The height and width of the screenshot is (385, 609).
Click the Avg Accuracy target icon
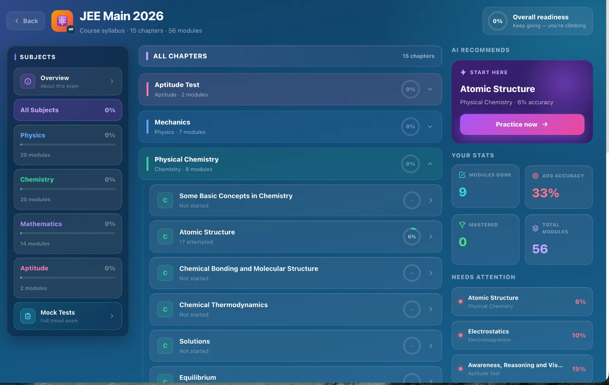[536, 176]
